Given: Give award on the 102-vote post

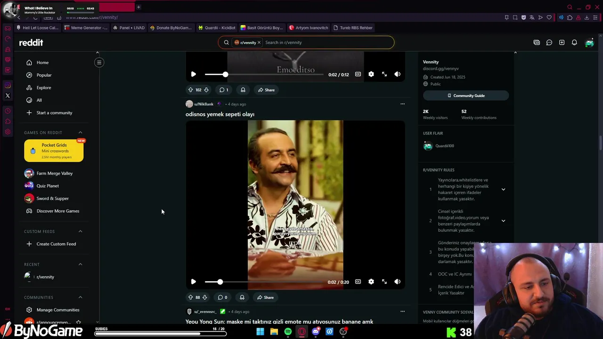Looking at the screenshot, I should [243, 89].
